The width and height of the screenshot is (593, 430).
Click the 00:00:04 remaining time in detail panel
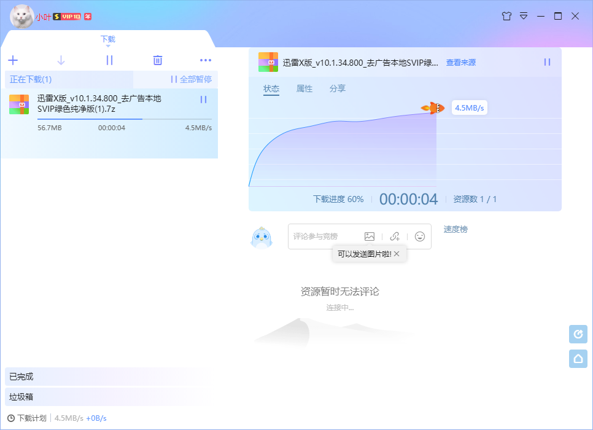(x=408, y=199)
